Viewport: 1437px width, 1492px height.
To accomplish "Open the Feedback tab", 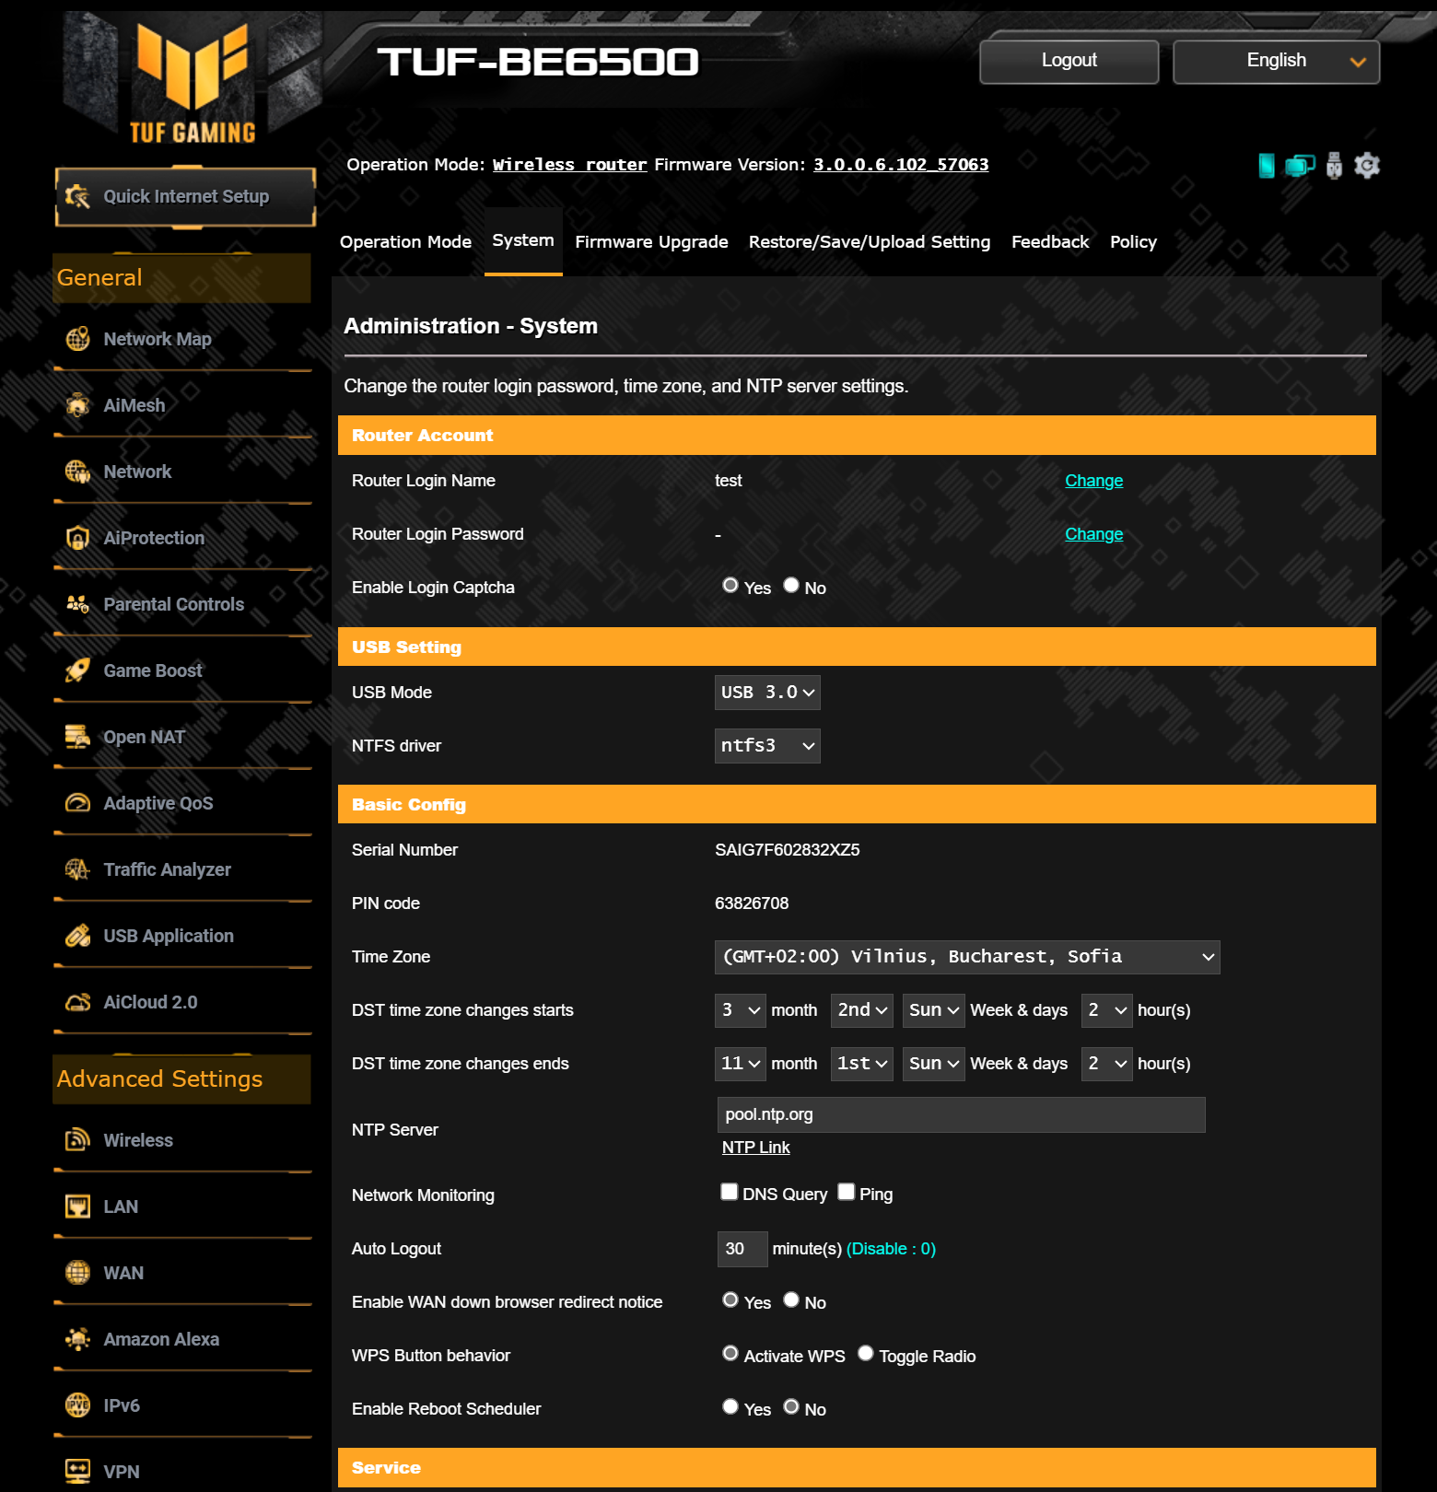I will click(x=1050, y=242).
